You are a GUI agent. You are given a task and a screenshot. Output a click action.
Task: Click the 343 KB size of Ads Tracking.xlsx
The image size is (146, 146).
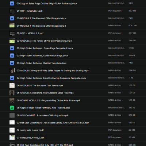click(x=132, y=108)
